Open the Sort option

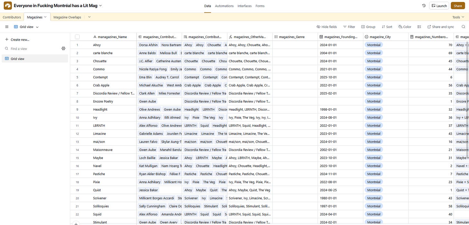coord(387,27)
